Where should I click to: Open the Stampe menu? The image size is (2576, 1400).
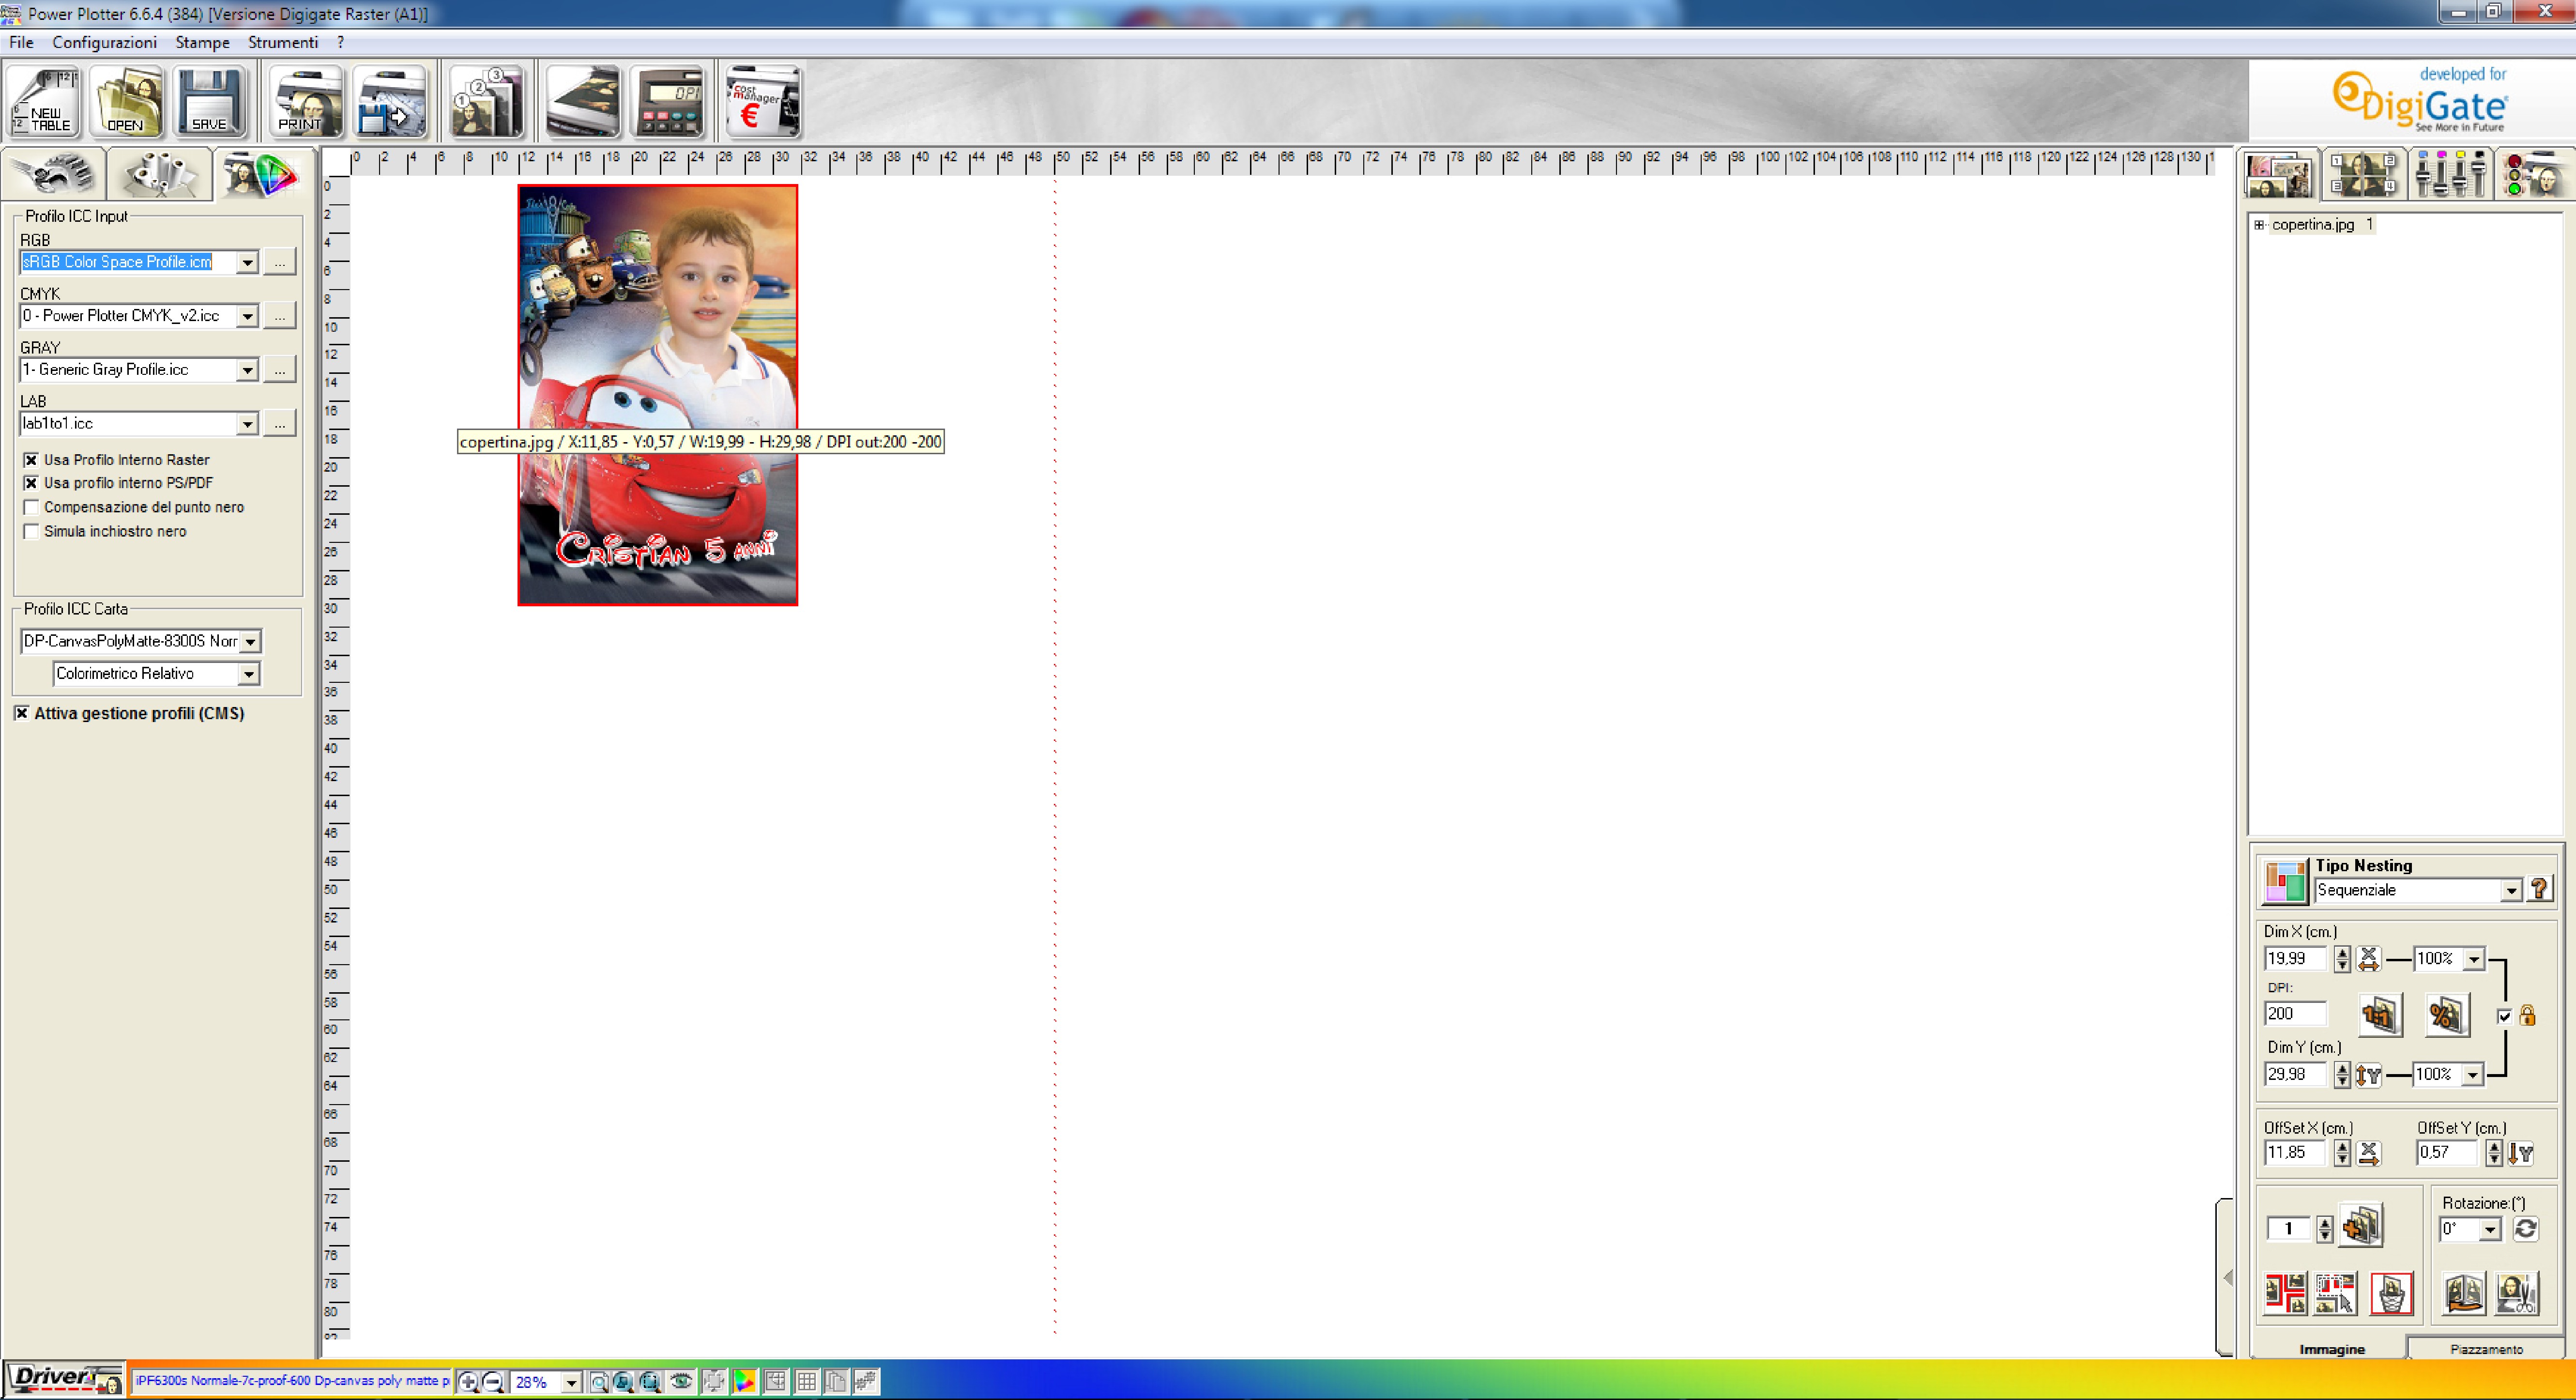(x=202, y=42)
